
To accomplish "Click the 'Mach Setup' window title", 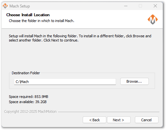I will [20, 6].
